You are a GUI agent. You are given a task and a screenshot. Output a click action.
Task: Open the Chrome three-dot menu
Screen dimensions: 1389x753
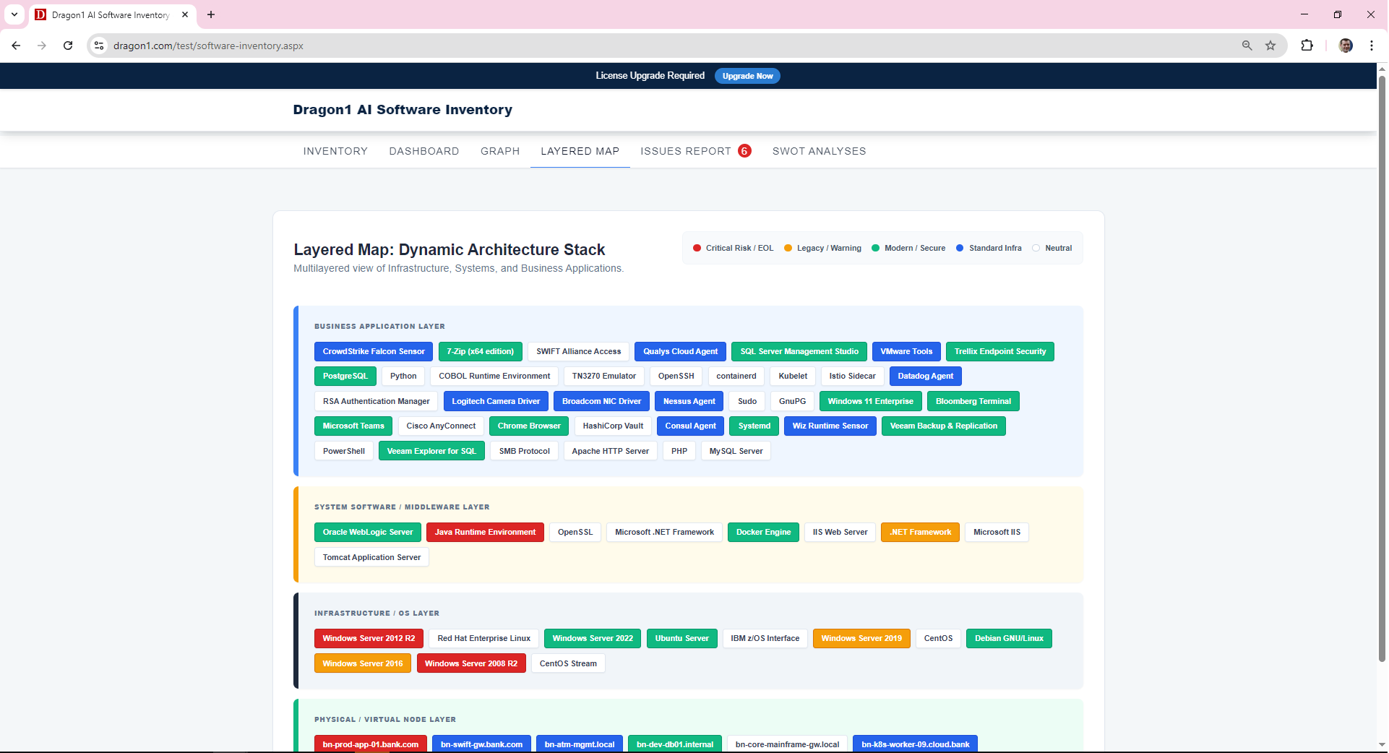tap(1372, 46)
